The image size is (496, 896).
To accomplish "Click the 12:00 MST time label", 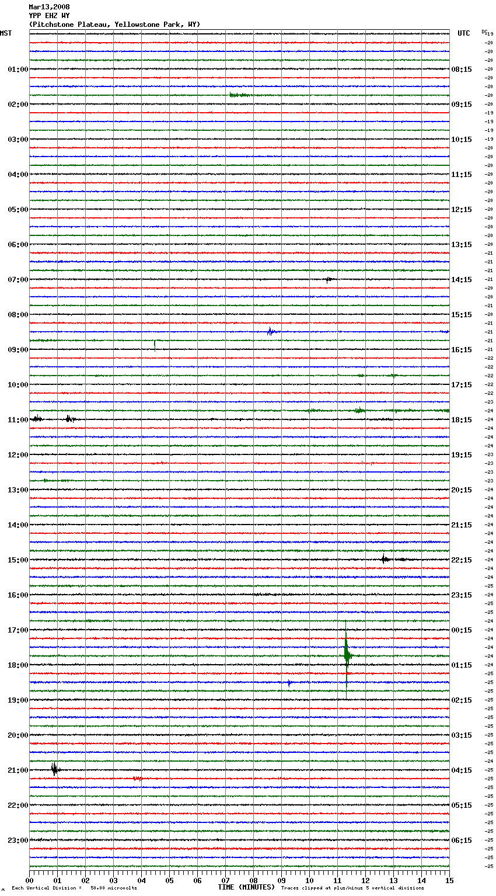I will pyautogui.click(x=18, y=455).
